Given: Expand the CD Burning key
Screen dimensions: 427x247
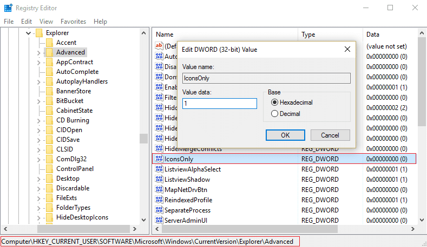Looking at the screenshot, I should (x=39, y=120).
